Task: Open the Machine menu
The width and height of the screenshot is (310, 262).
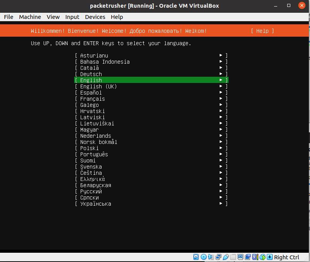Action: [30, 17]
